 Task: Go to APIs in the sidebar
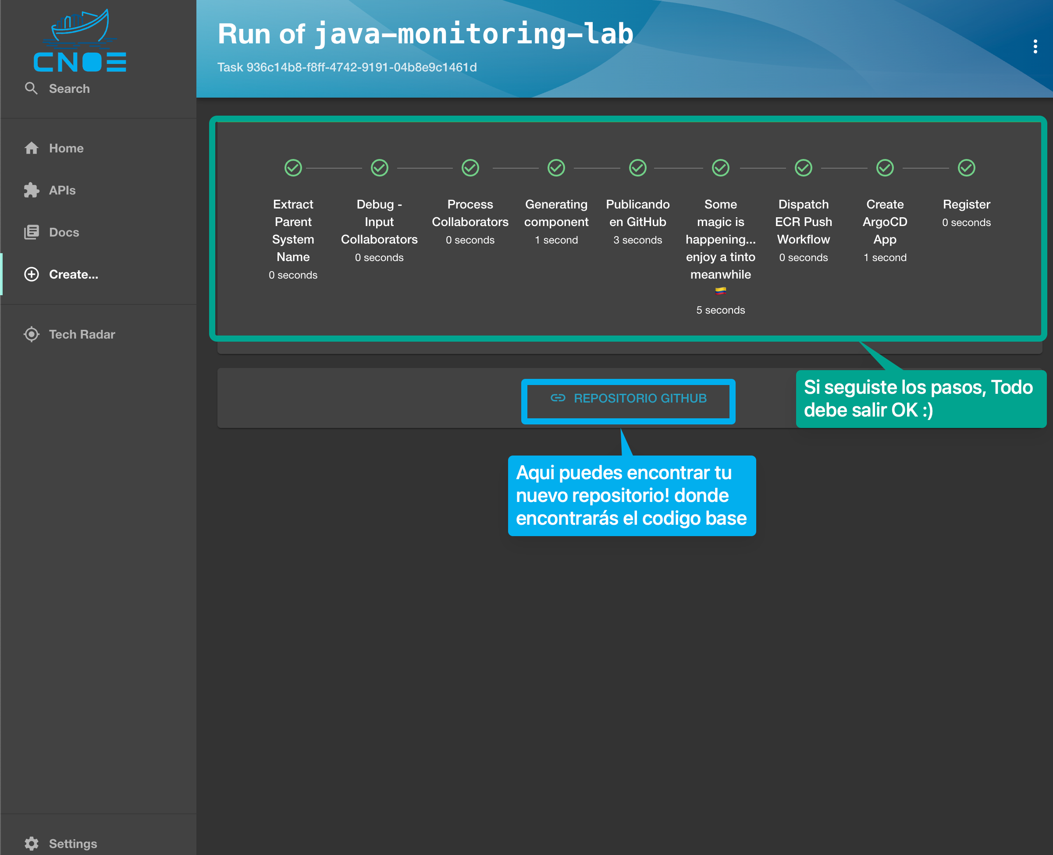[62, 190]
